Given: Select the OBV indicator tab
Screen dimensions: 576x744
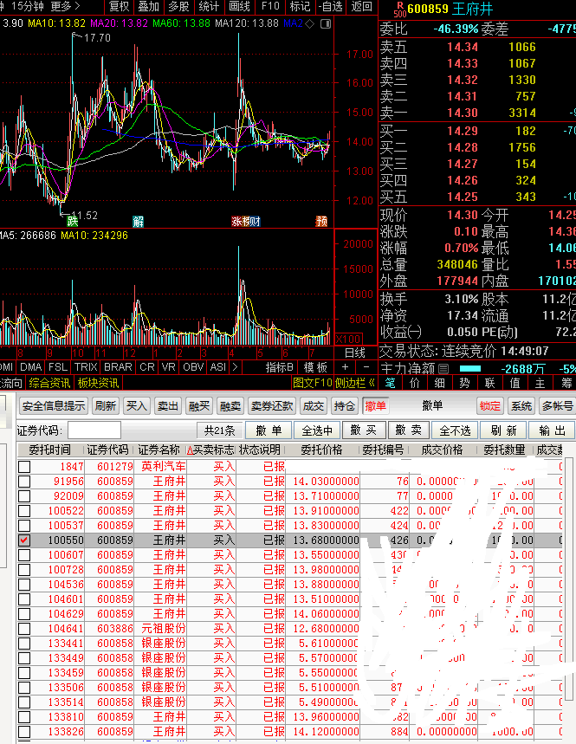Looking at the screenshot, I should (x=193, y=366).
